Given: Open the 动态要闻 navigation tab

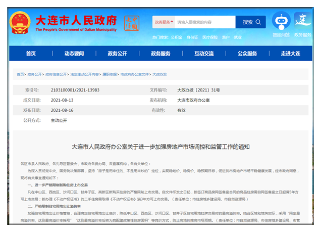Looking at the screenshot, I should 74,54.
